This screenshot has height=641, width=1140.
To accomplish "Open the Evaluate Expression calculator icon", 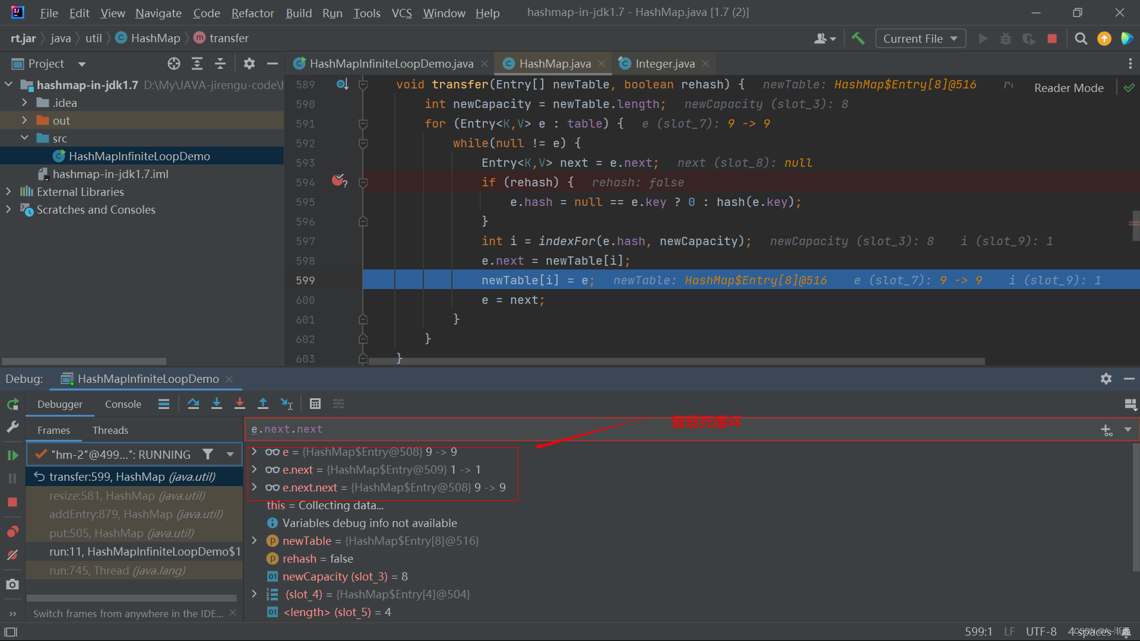I will (x=315, y=404).
